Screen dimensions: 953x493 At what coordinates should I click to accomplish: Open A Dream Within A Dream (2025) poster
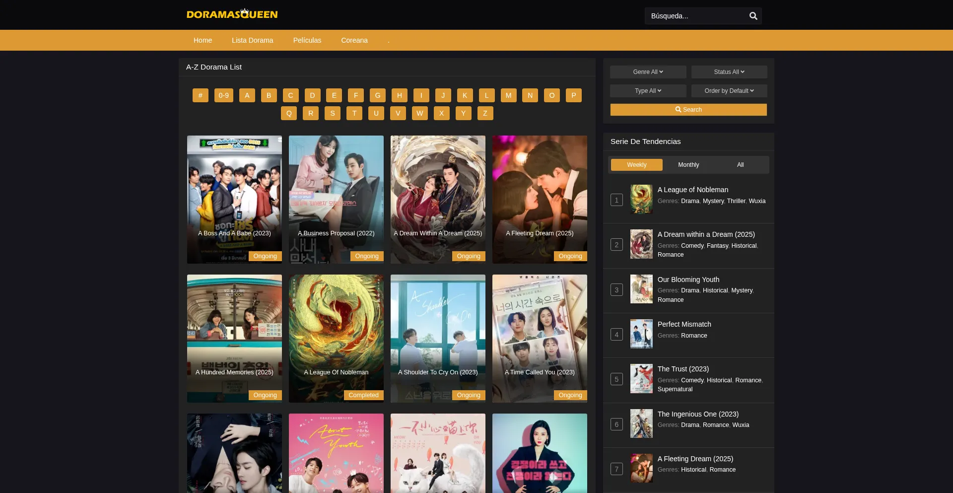tap(438, 200)
